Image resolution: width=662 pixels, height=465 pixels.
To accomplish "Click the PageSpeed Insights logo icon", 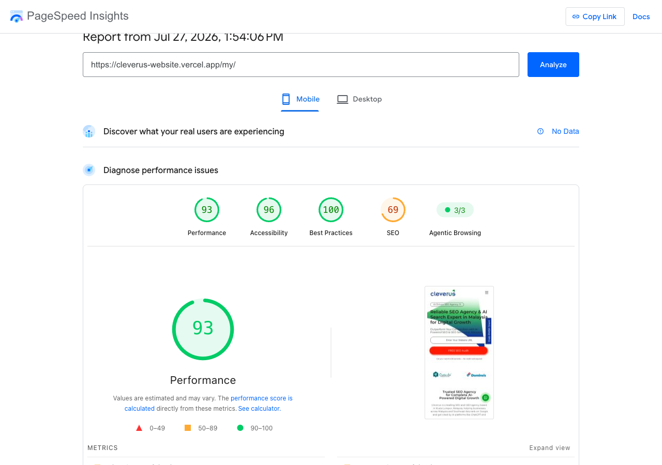I will 17,16.
